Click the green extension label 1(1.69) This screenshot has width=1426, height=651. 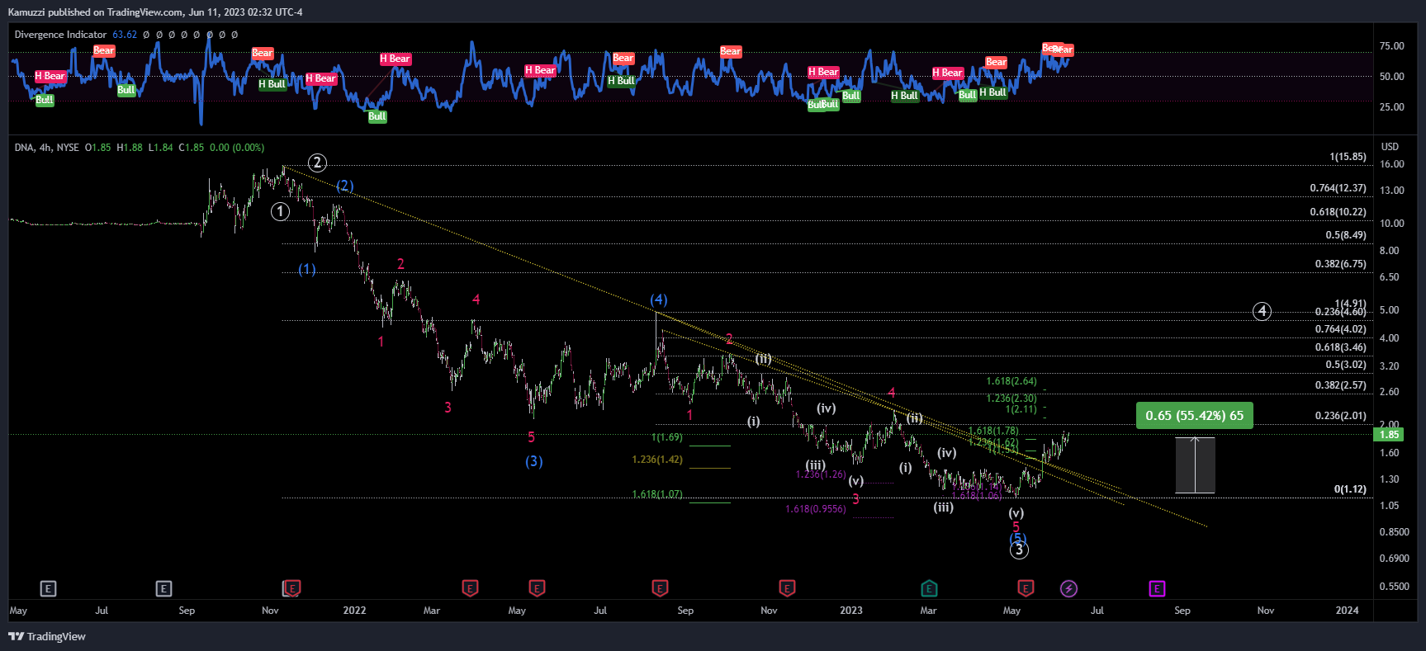pyautogui.click(x=667, y=437)
